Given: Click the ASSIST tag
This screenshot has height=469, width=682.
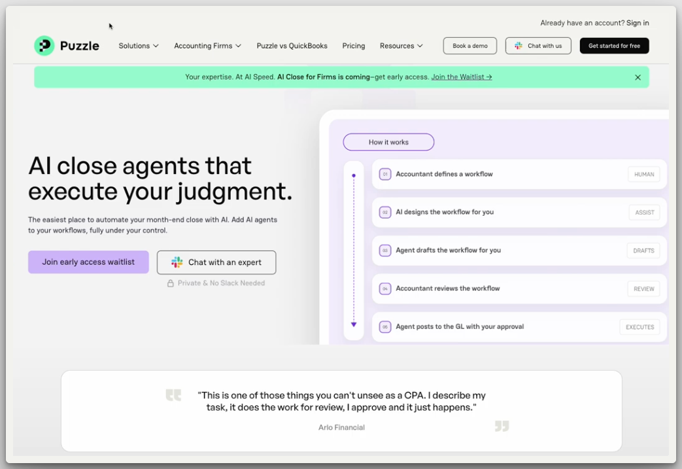Looking at the screenshot, I should coord(644,213).
